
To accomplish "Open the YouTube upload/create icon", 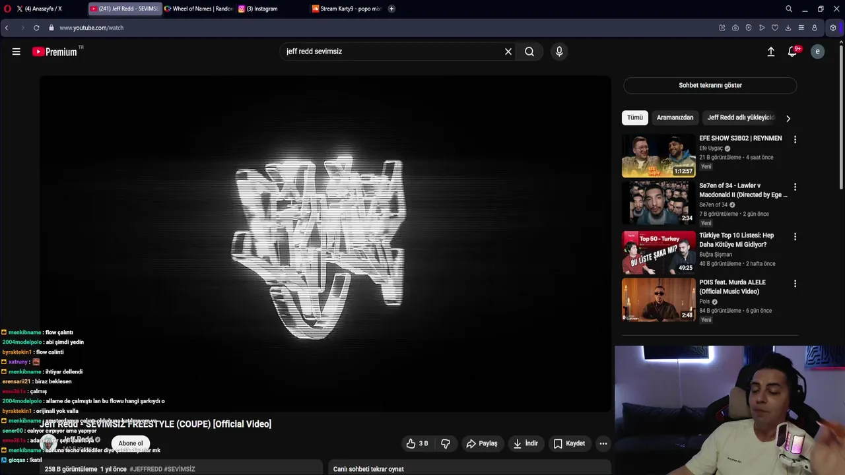I will (x=771, y=51).
